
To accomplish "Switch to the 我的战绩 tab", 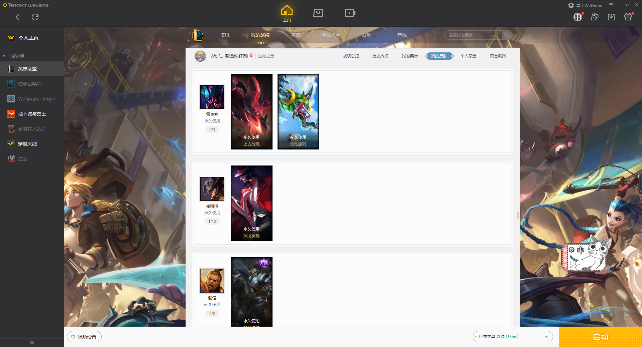I will coord(260,35).
